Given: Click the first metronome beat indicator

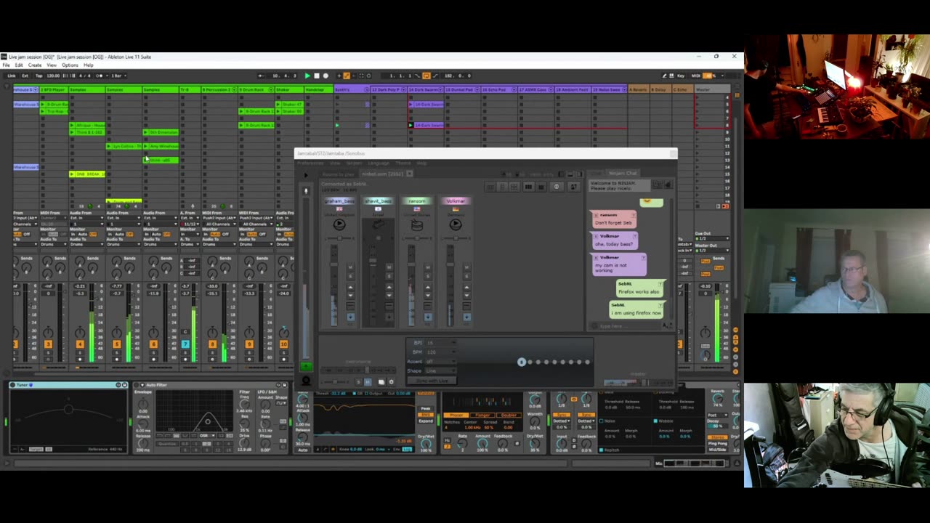Looking at the screenshot, I should coord(522,362).
